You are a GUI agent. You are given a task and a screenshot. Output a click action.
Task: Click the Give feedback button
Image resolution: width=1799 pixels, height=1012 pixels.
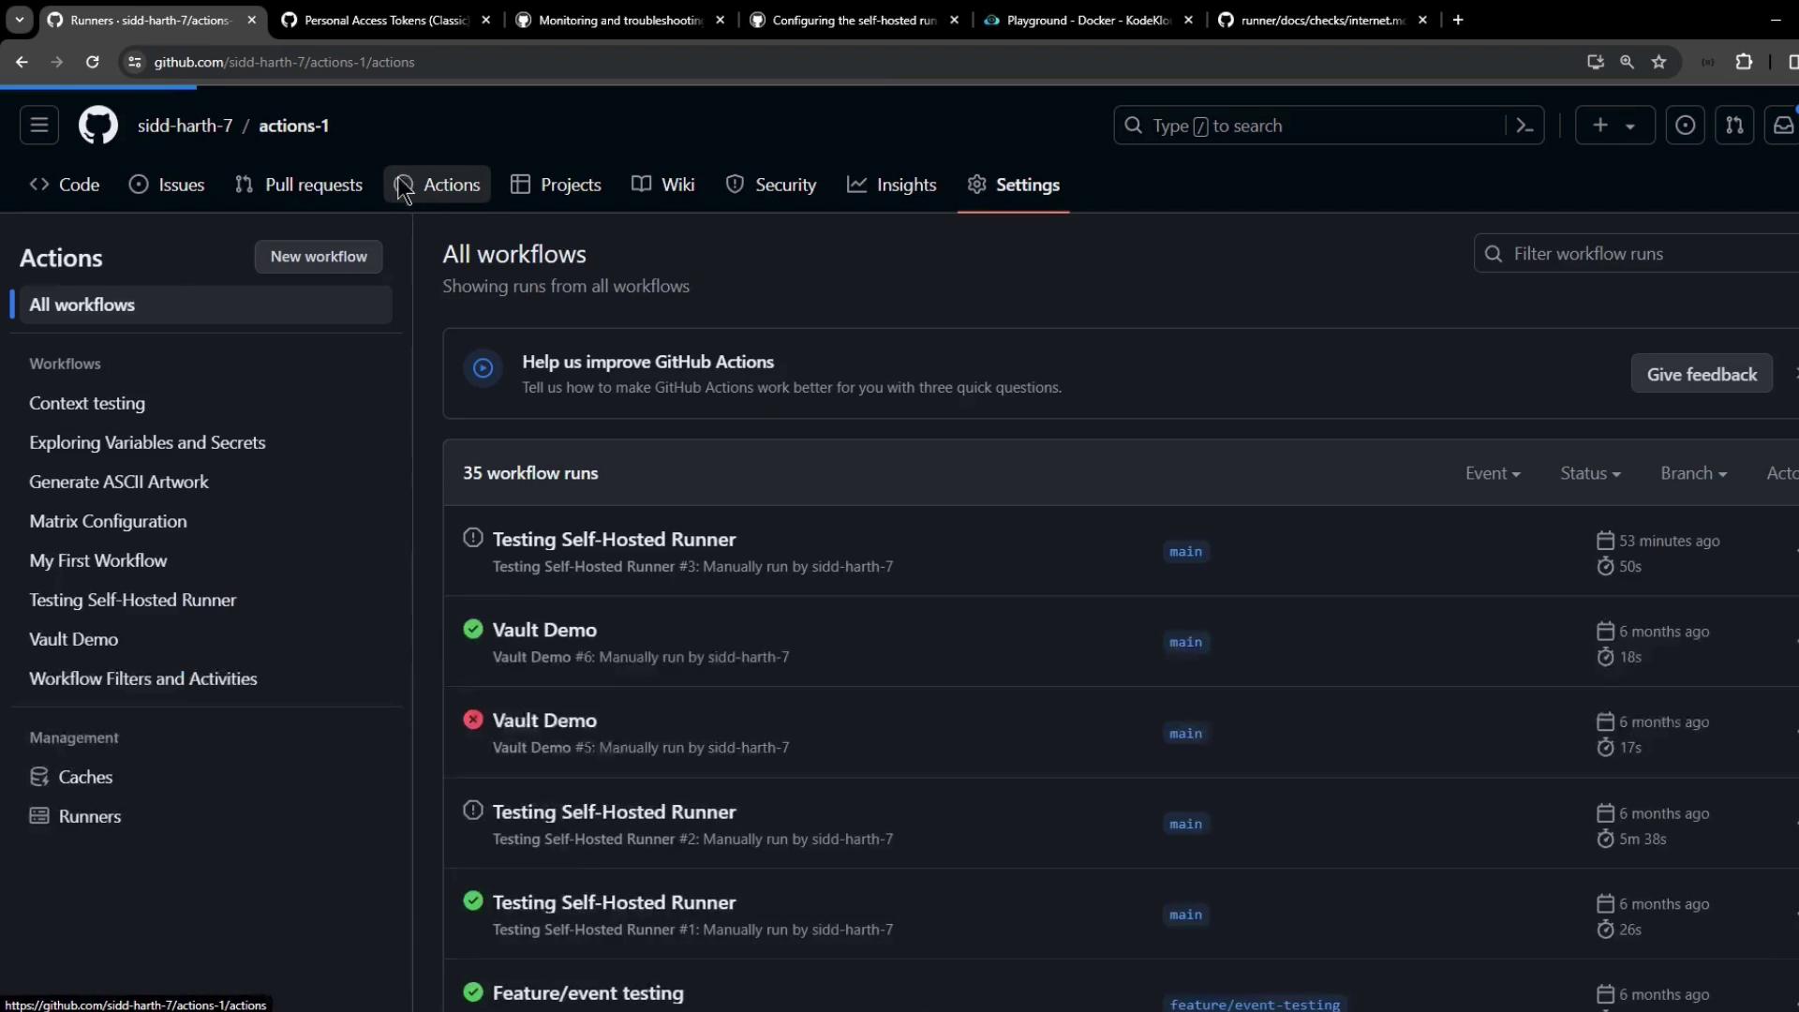pyautogui.click(x=1702, y=374)
